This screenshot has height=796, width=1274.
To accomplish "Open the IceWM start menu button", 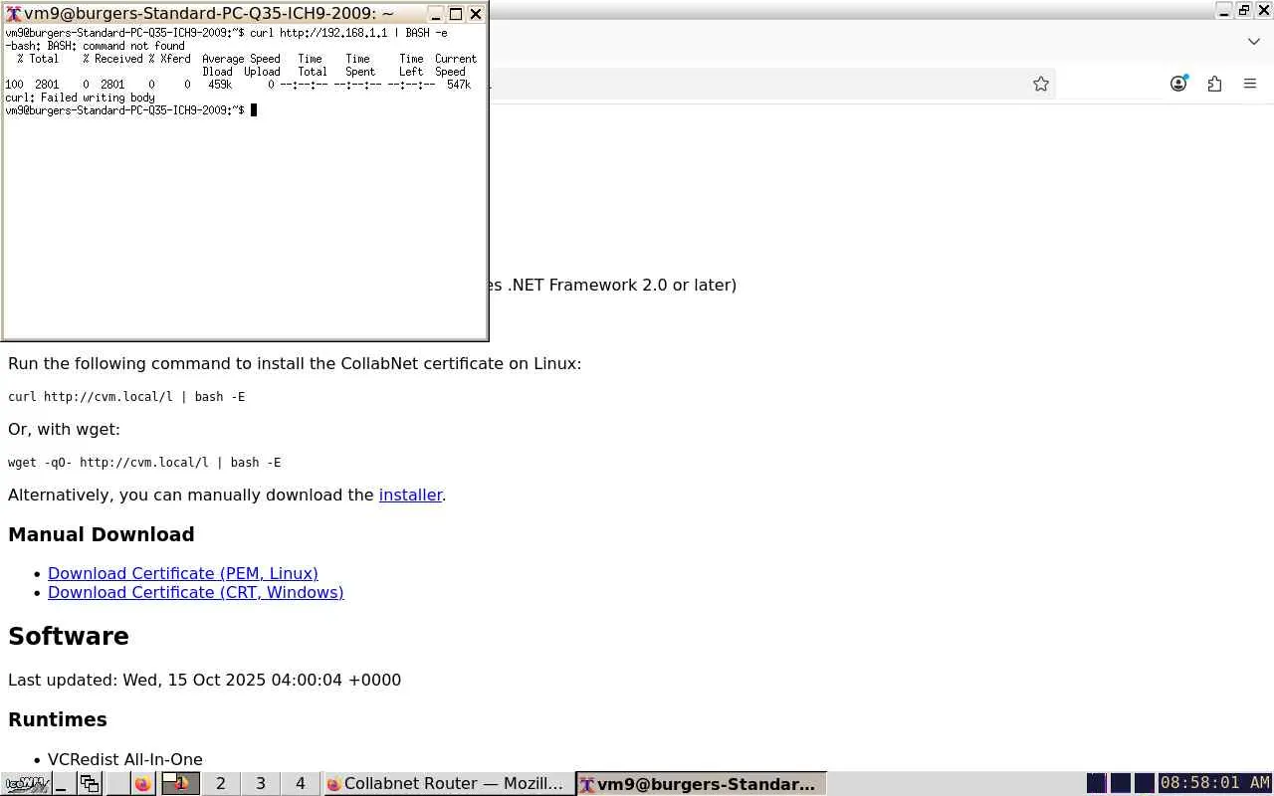I will pyautogui.click(x=24, y=784).
